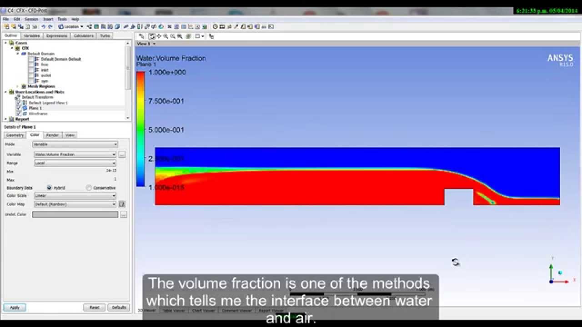Open the View 1 dropdown
The width and height of the screenshot is (582, 327).
click(x=147, y=44)
